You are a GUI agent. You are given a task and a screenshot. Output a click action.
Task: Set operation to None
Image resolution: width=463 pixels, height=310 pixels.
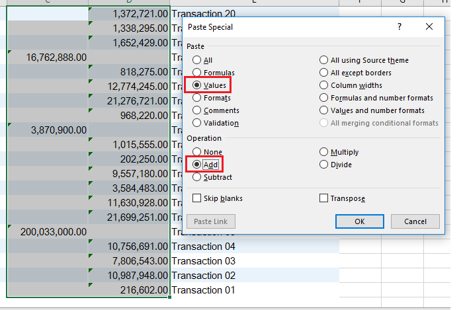tap(196, 152)
